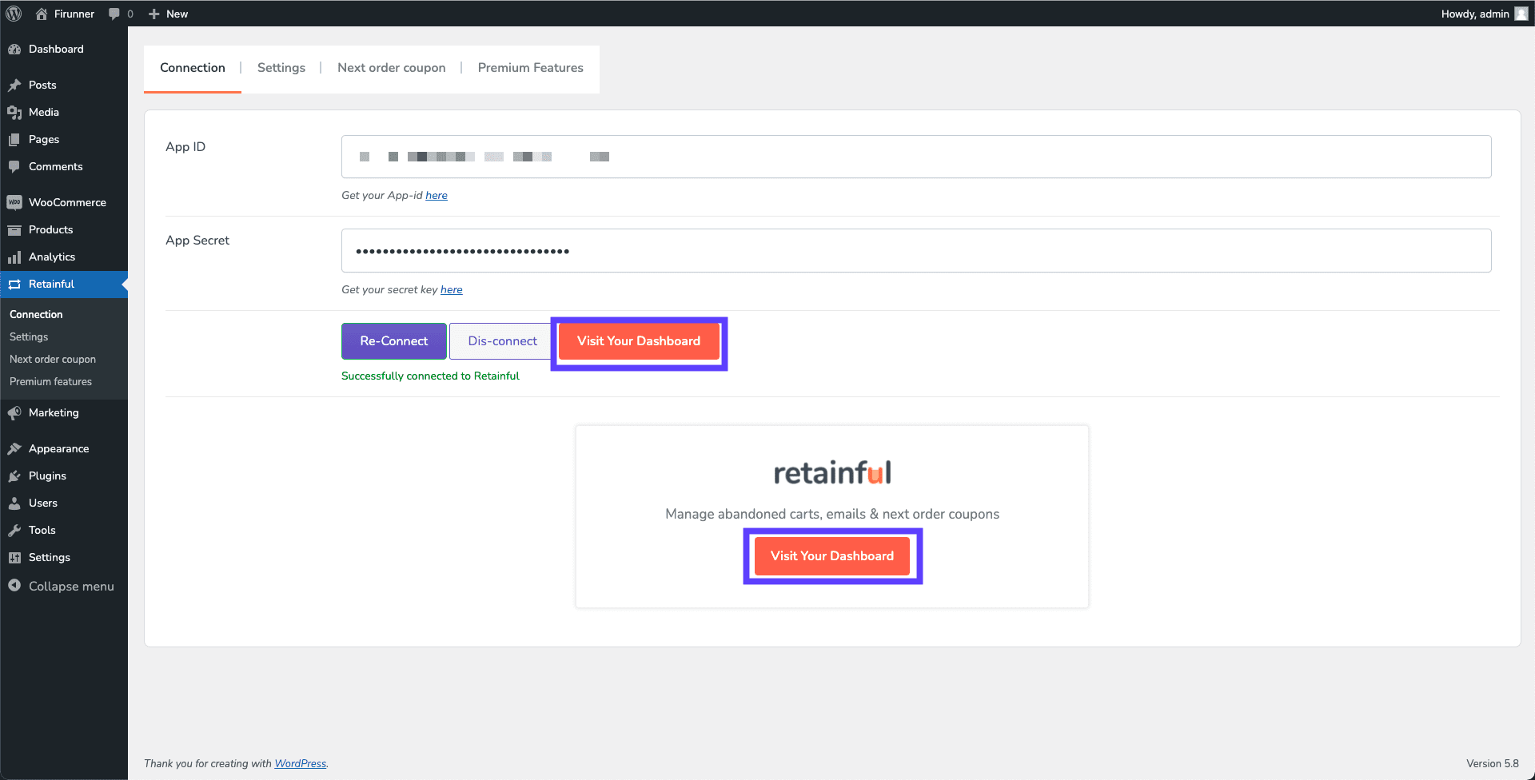Click the Collapse menu arrow icon

tap(14, 585)
